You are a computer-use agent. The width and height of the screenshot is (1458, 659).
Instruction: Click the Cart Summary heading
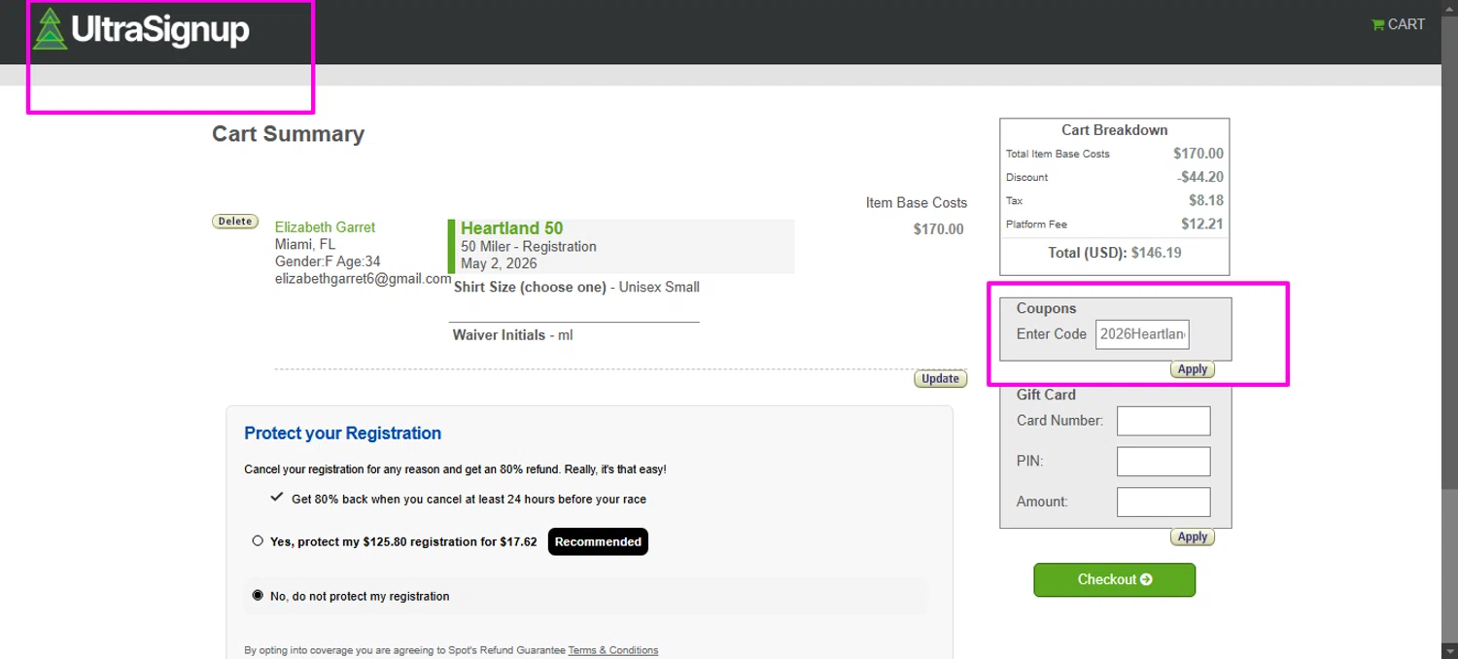[289, 134]
